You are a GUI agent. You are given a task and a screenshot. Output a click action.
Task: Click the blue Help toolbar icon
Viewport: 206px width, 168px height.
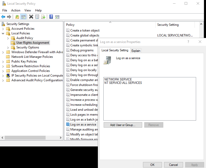(51, 17)
